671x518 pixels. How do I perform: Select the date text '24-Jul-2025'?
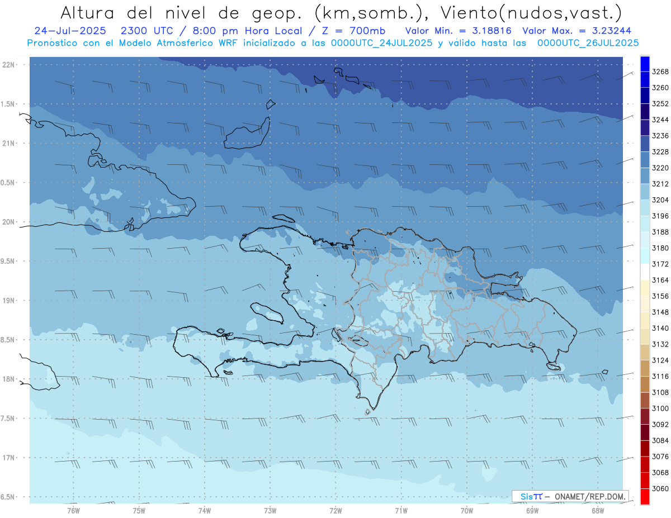click(x=70, y=31)
